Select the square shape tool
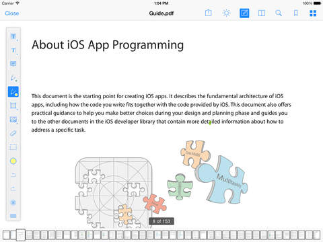Viewport: 323px width, 242px height. [x=13, y=106]
